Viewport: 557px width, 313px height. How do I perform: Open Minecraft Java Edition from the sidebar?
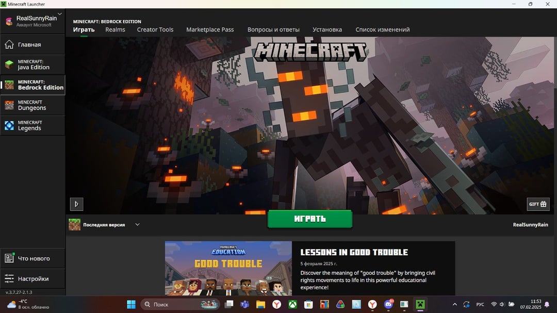[32, 64]
